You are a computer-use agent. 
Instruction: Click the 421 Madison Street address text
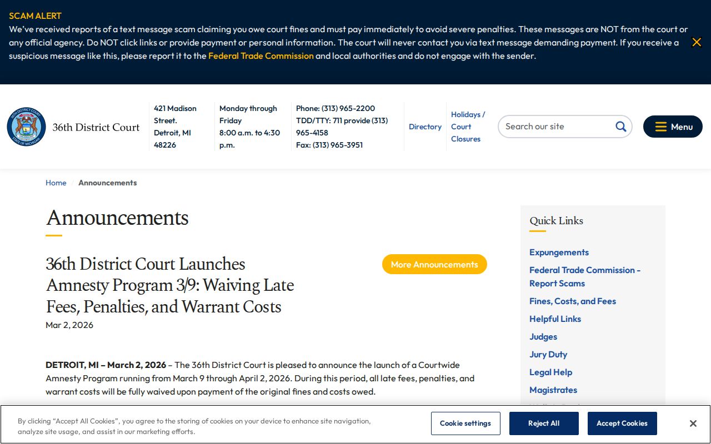(x=175, y=114)
